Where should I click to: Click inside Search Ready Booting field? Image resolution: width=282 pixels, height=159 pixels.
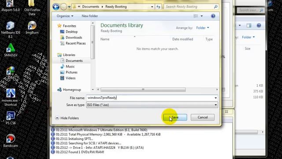(x=189, y=7)
